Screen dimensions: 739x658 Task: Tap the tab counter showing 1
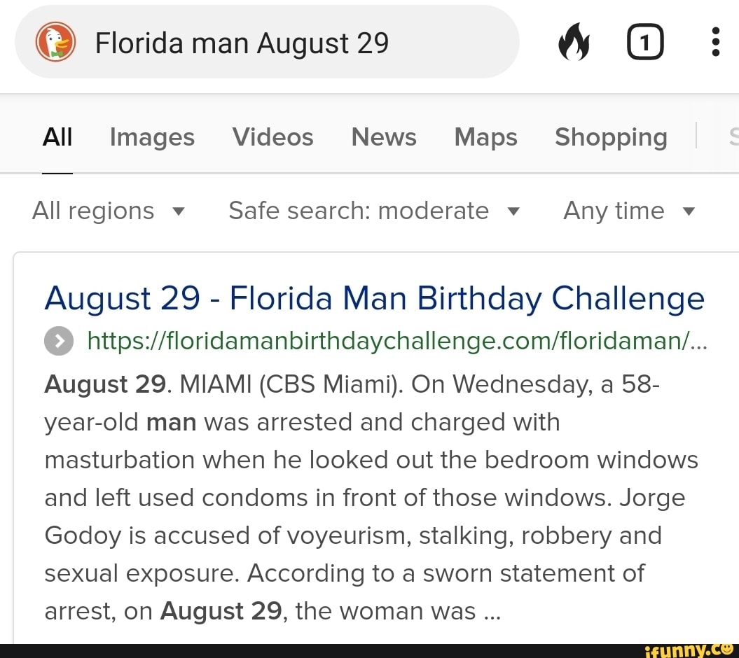click(x=645, y=42)
